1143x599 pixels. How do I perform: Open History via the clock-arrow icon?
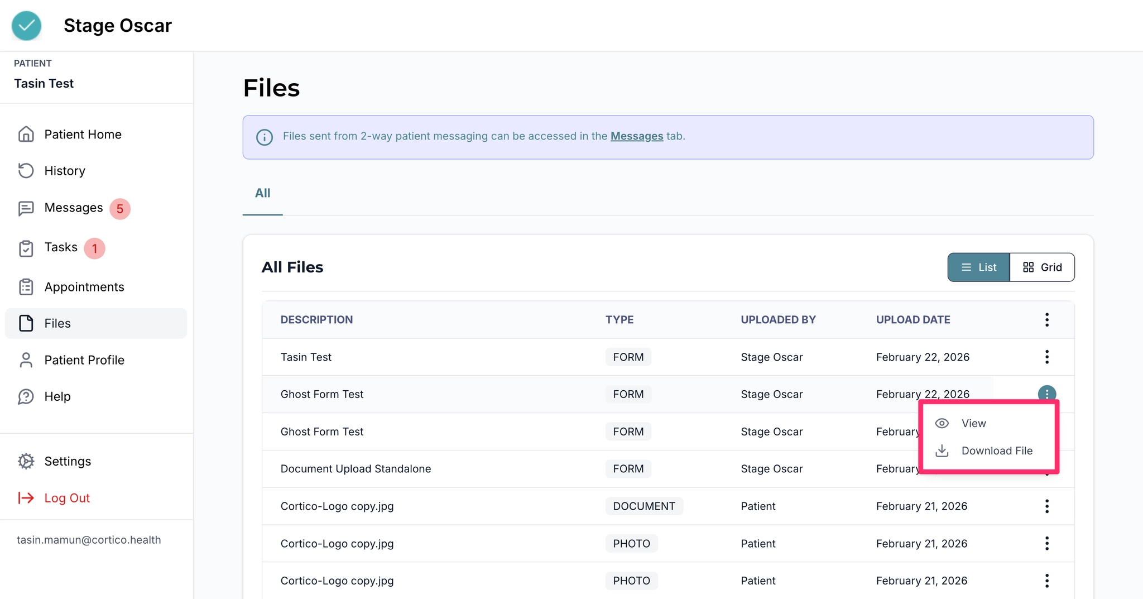point(26,171)
